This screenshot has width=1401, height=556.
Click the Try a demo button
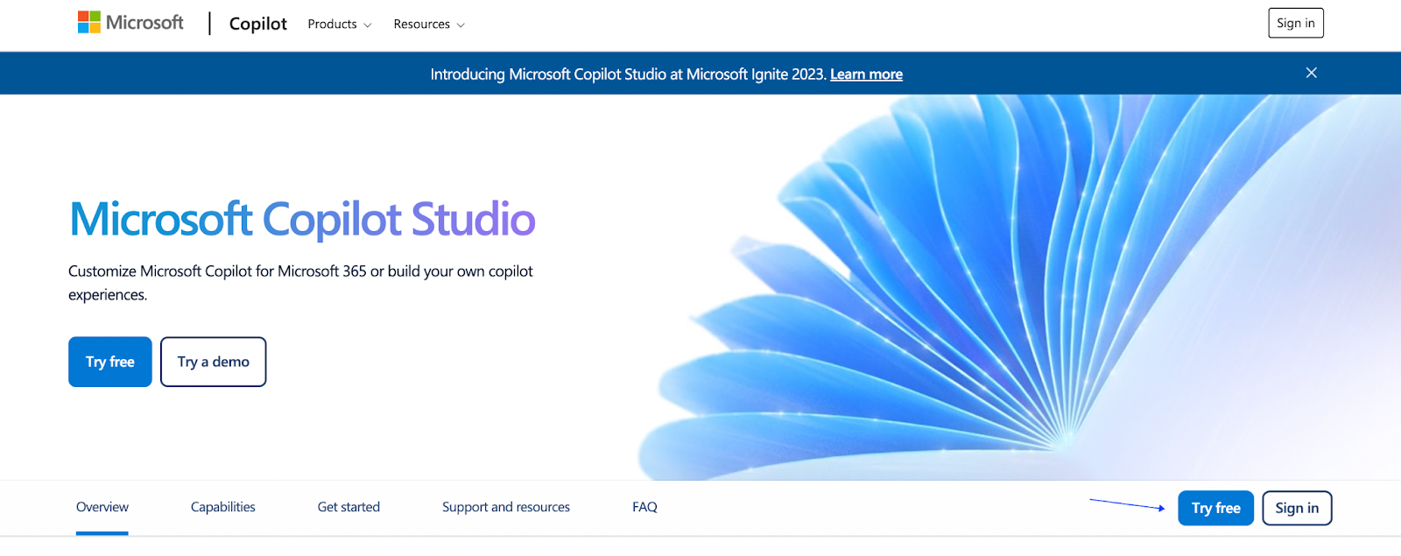213,362
